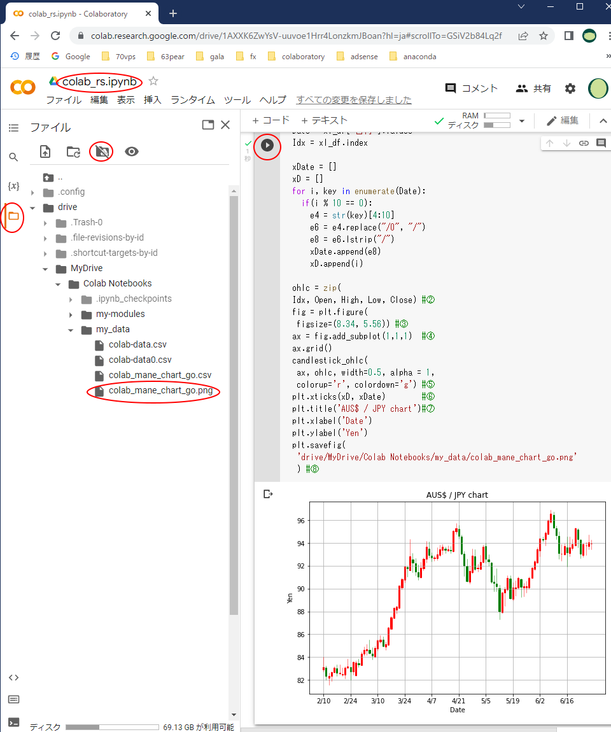Collapse the my_data folder
The width and height of the screenshot is (611, 732).
pos(71,330)
